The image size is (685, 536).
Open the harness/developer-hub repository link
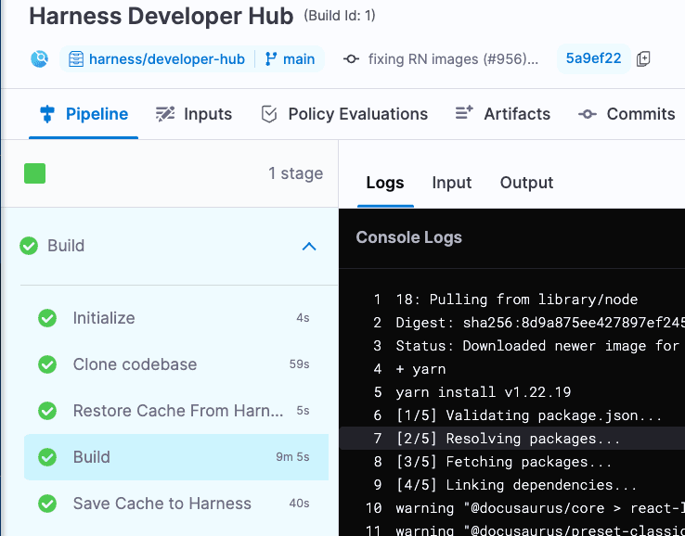point(166,59)
